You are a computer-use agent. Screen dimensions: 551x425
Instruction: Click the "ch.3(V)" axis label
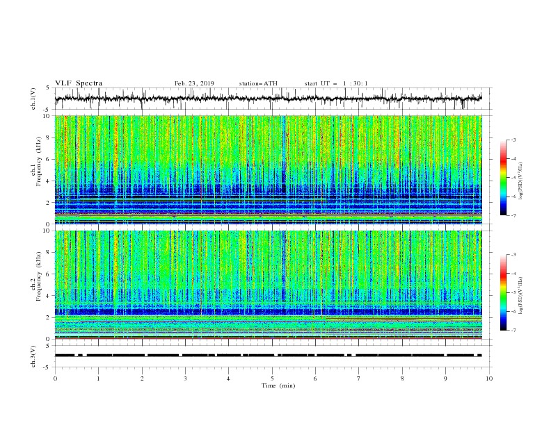coord(33,356)
